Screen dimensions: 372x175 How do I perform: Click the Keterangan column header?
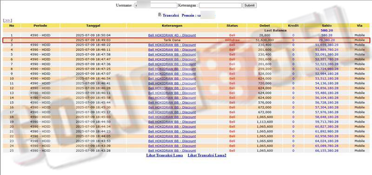pyautogui.click(x=172, y=26)
